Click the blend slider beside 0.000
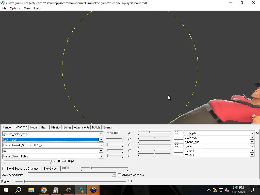260x195 pixels. [104, 168]
